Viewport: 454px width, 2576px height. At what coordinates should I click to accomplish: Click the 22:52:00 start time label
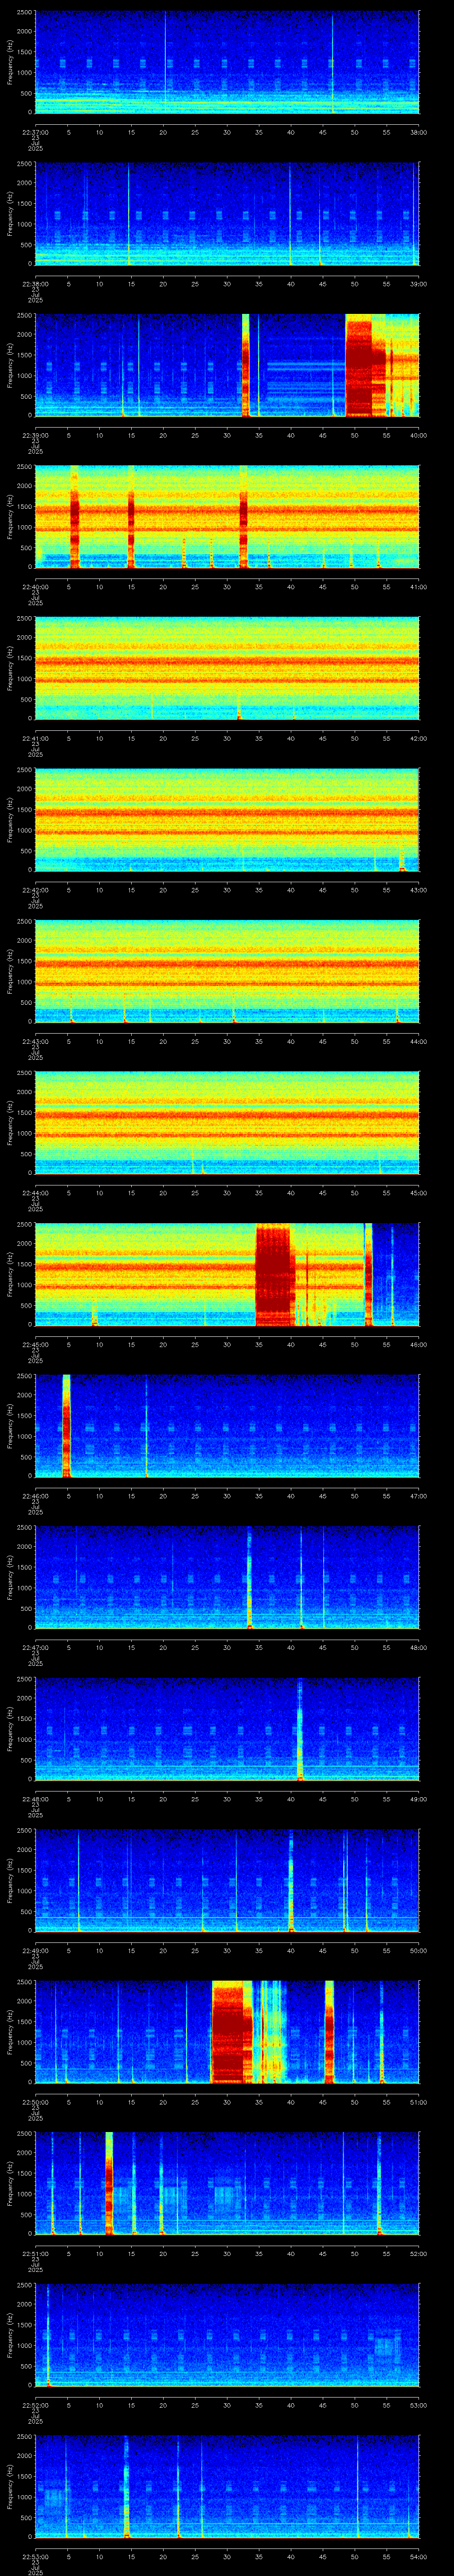coord(35,2405)
